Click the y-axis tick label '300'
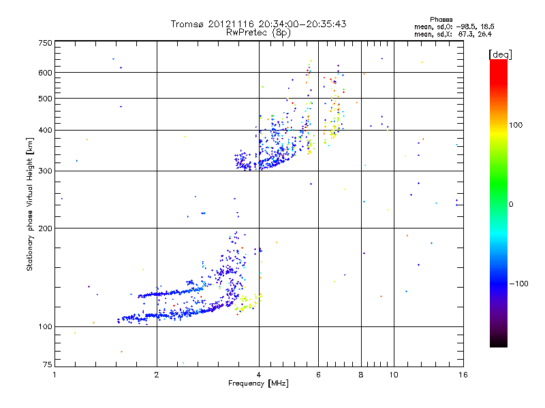Image resolution: width=545 pixels, height=408 pixels. click(45, 171)
